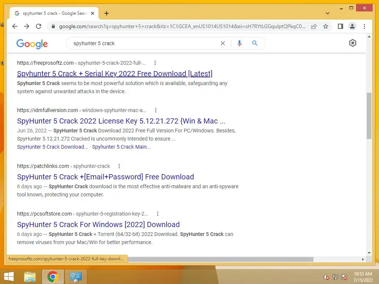Open a new browser tab
Viewport: 379px width, 284px height.
pyautogui.click(x=107, y=13)
